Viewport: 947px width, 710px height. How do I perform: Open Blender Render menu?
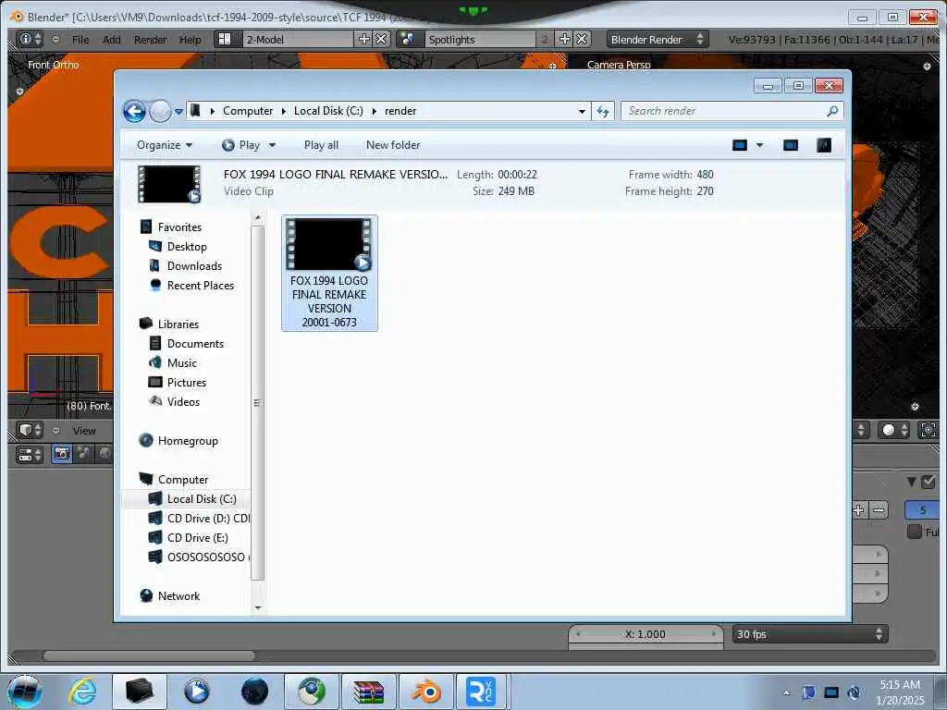pyautogui.click(x=151, y=40)
